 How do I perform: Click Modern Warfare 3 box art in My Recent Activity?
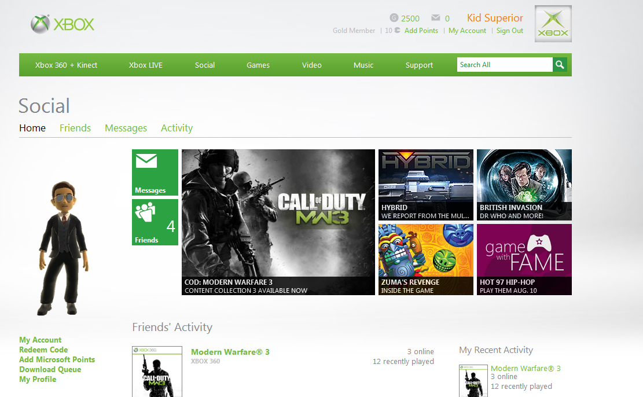point(473,381)
